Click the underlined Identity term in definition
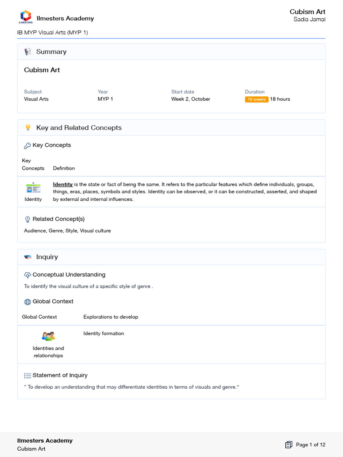Screen dimensions: 343x457 point(63,184)
